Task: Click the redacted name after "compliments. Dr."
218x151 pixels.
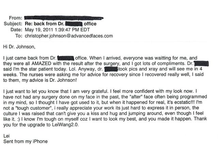Action: (x=201, y=63)
